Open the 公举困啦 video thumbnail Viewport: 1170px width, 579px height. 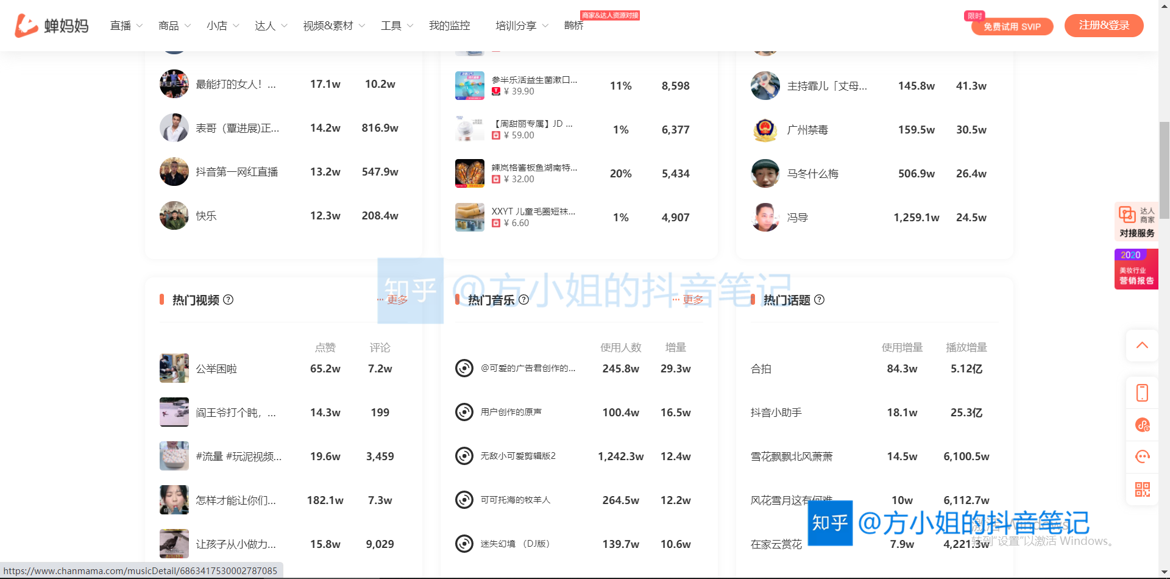click(174, 369)
